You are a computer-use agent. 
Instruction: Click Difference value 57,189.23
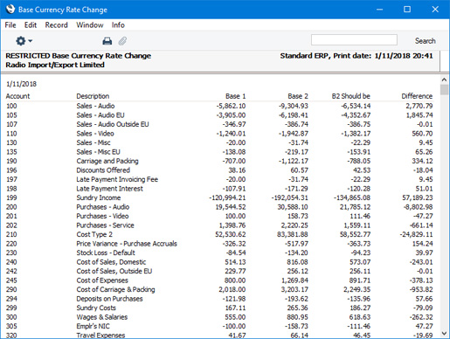pyautogui.click(x=418, y=197)
